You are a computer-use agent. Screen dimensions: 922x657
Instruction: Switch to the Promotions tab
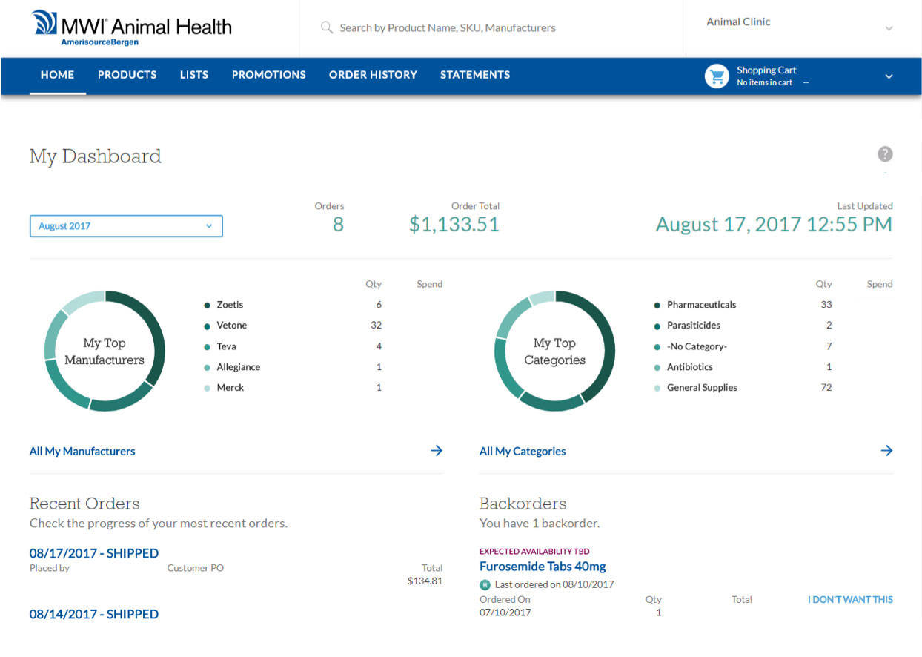pos(268,75)
